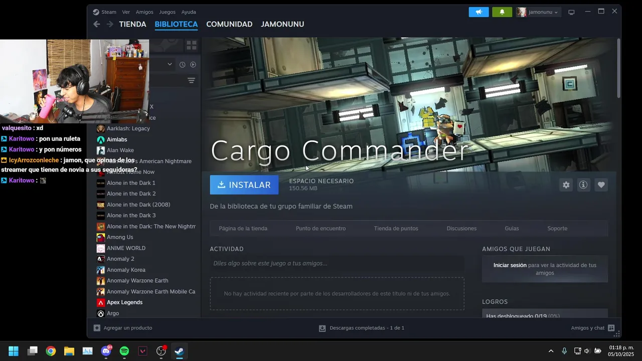The height and width of the screenshot is (361, 642).
Task: Open Google Chrome from taskbar
Action: 51,351
